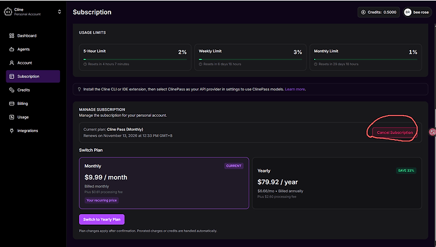Click the 2% usage value
Viewport: 436px width, 247px height.
[x=183, y=52]
